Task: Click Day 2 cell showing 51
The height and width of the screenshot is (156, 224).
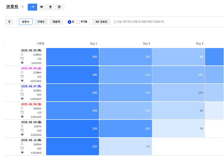Action: [x=125, y=146]
